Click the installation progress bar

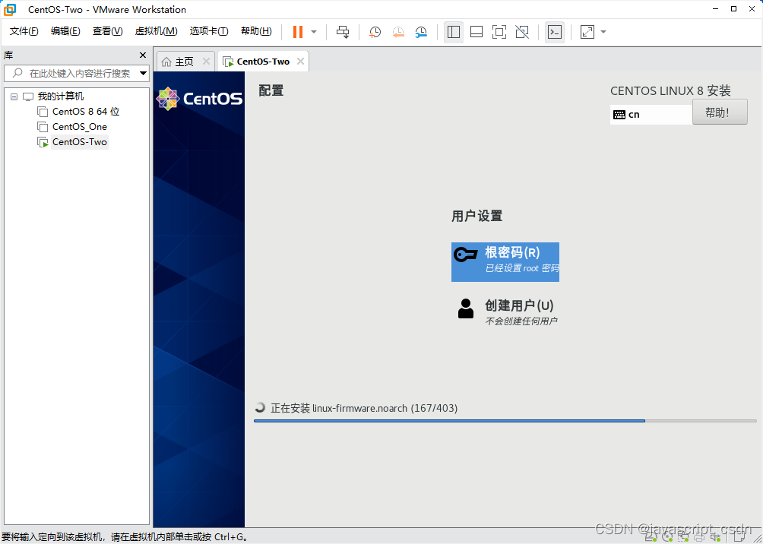click(x=505, y=420)
